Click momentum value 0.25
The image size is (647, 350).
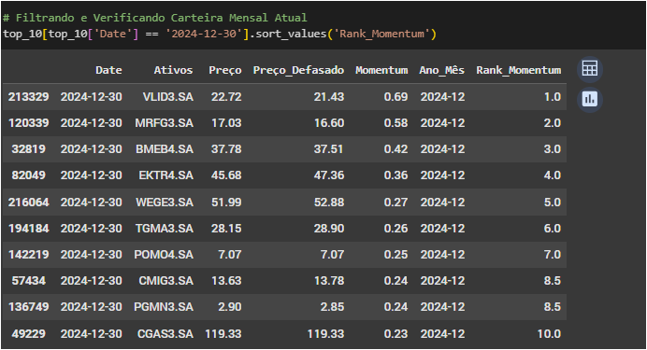click(395, 255)
